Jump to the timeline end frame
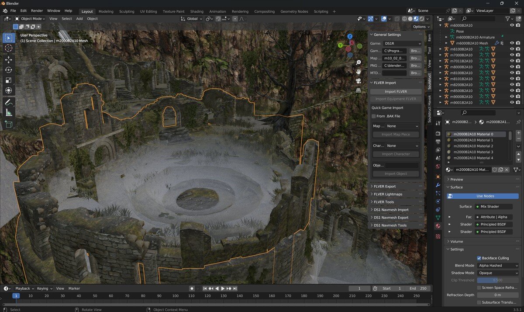This screenshot has height=312, width=524. coord(234,288)
